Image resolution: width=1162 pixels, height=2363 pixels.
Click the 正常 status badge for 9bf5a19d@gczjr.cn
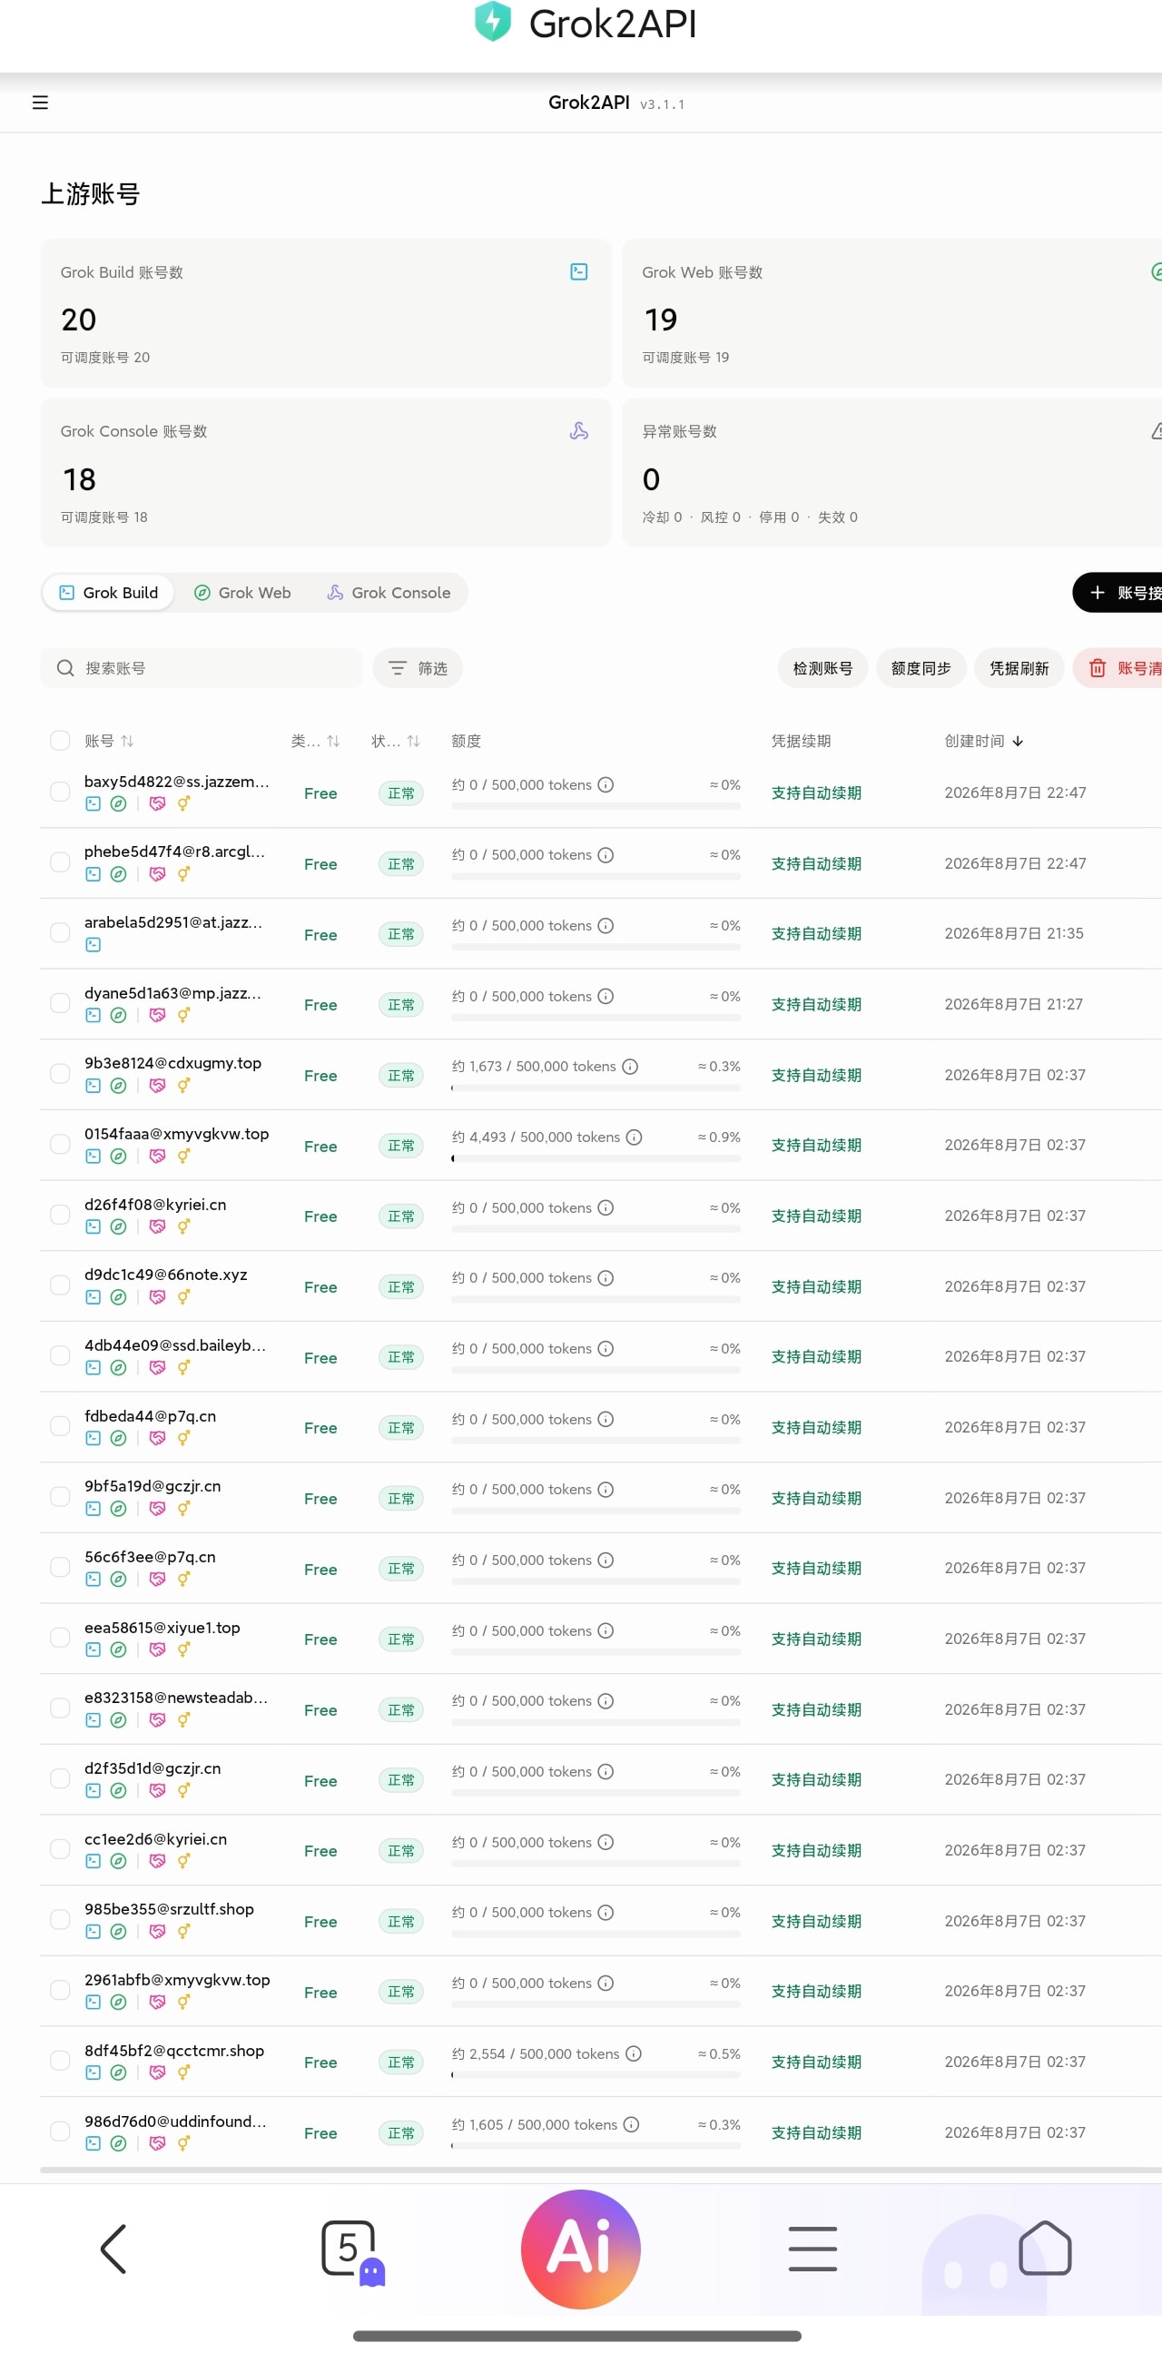tap(400, 1498)
